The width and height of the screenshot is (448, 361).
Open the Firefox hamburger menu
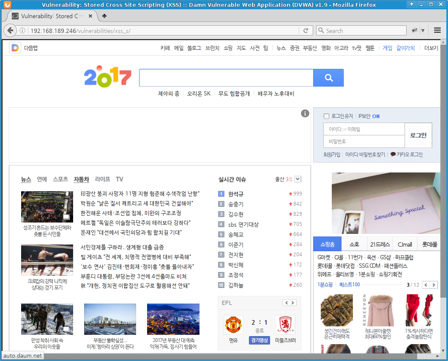[x=437, y=30]
